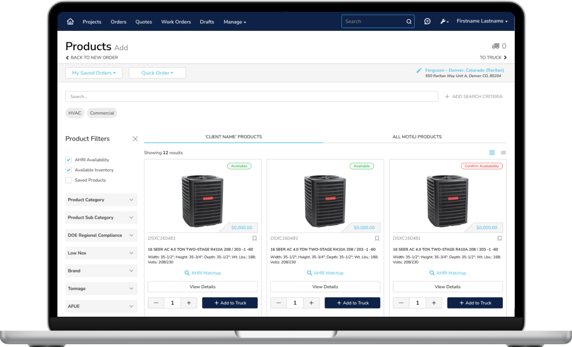The height and width of the screenshot is (347, 572).
Task: Open the chat messages icon
Action: [x=427, y=22]
